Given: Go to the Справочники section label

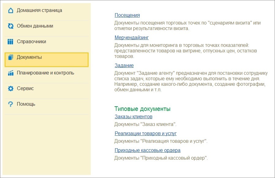Looking at the screenshot, I should [x=31, y=42].
